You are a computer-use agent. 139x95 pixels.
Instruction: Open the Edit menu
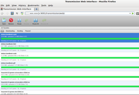pos(8,5)
